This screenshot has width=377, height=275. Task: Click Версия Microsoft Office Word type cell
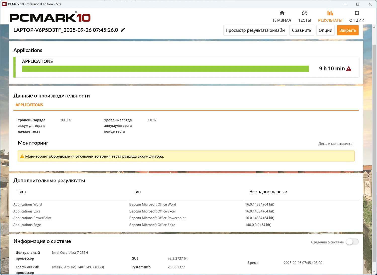click(153, 204)
